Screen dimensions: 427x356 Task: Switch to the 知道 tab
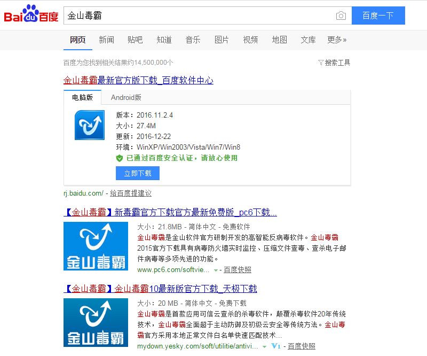(x=164, y=40)
